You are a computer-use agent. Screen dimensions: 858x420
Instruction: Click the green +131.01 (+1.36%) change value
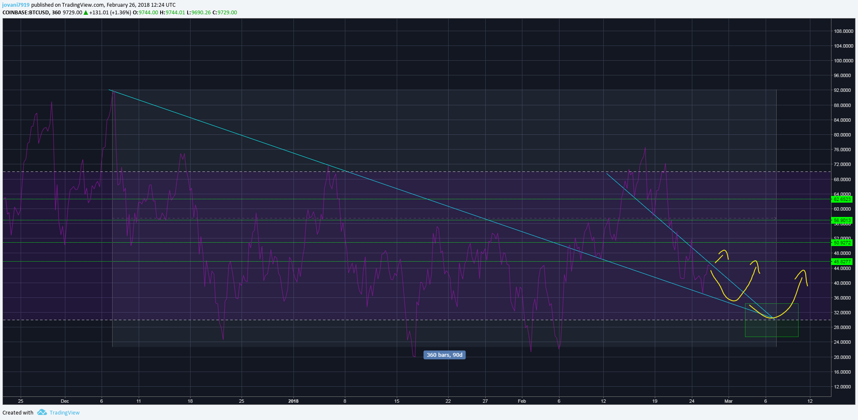tap(110, 13)
